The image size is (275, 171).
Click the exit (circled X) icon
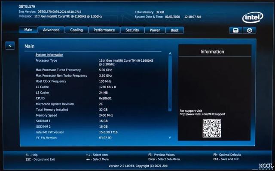point(249,30)
